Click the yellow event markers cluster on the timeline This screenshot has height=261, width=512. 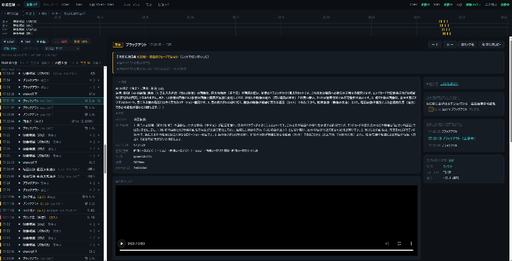[445, 27]
